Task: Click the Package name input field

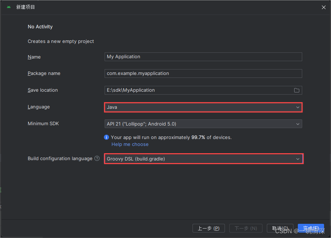Action: point(203,74)
